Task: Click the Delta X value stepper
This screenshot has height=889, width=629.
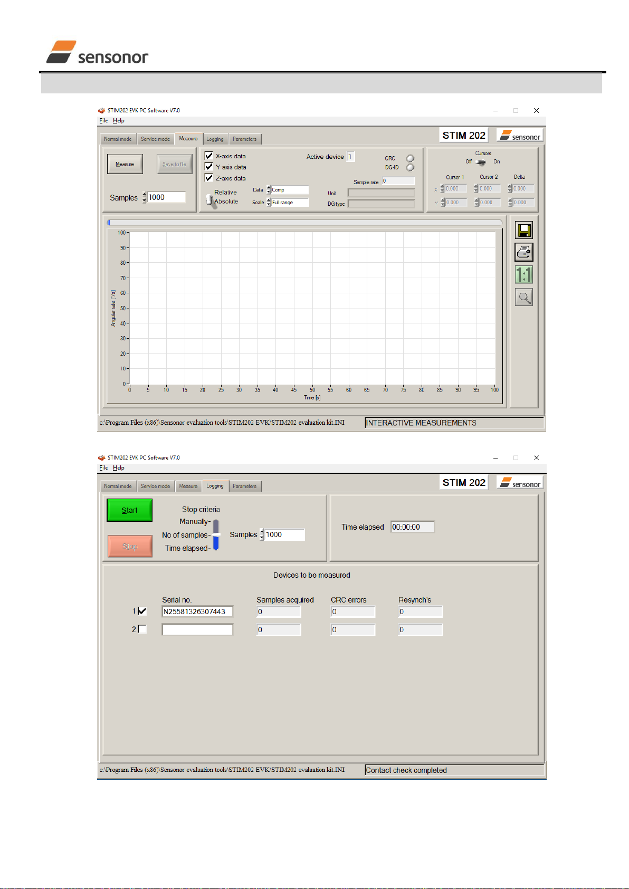Action: click(510, 188)
